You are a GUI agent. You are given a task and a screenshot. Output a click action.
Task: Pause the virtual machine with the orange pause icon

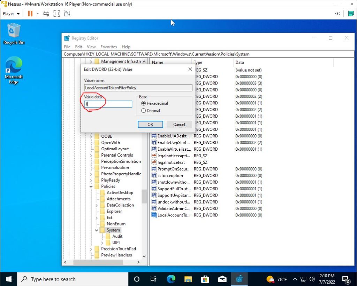(30, 14)
